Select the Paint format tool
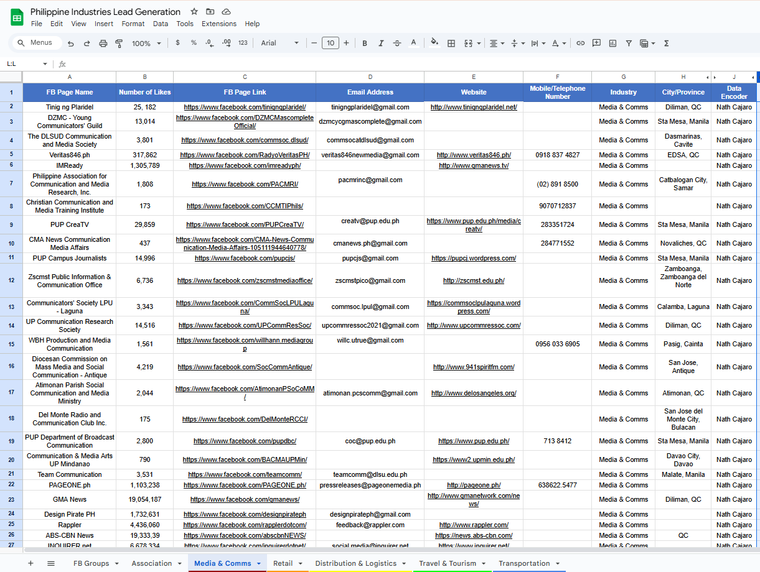Image resolution: width=760 pixels, height=572 pixels. (x=119, y=44)
